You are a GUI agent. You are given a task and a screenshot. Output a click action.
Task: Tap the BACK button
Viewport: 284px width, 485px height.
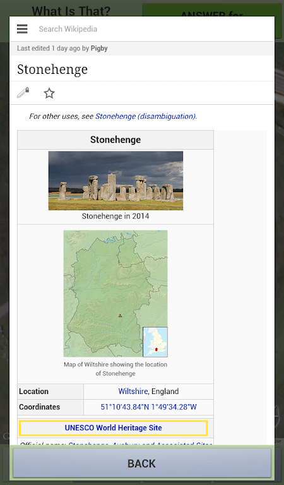142,464
